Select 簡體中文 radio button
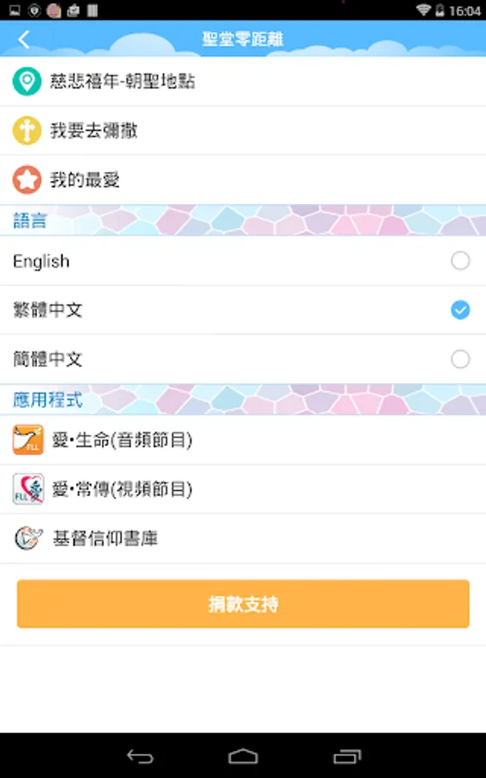486x778 pixels. [460, 359]
